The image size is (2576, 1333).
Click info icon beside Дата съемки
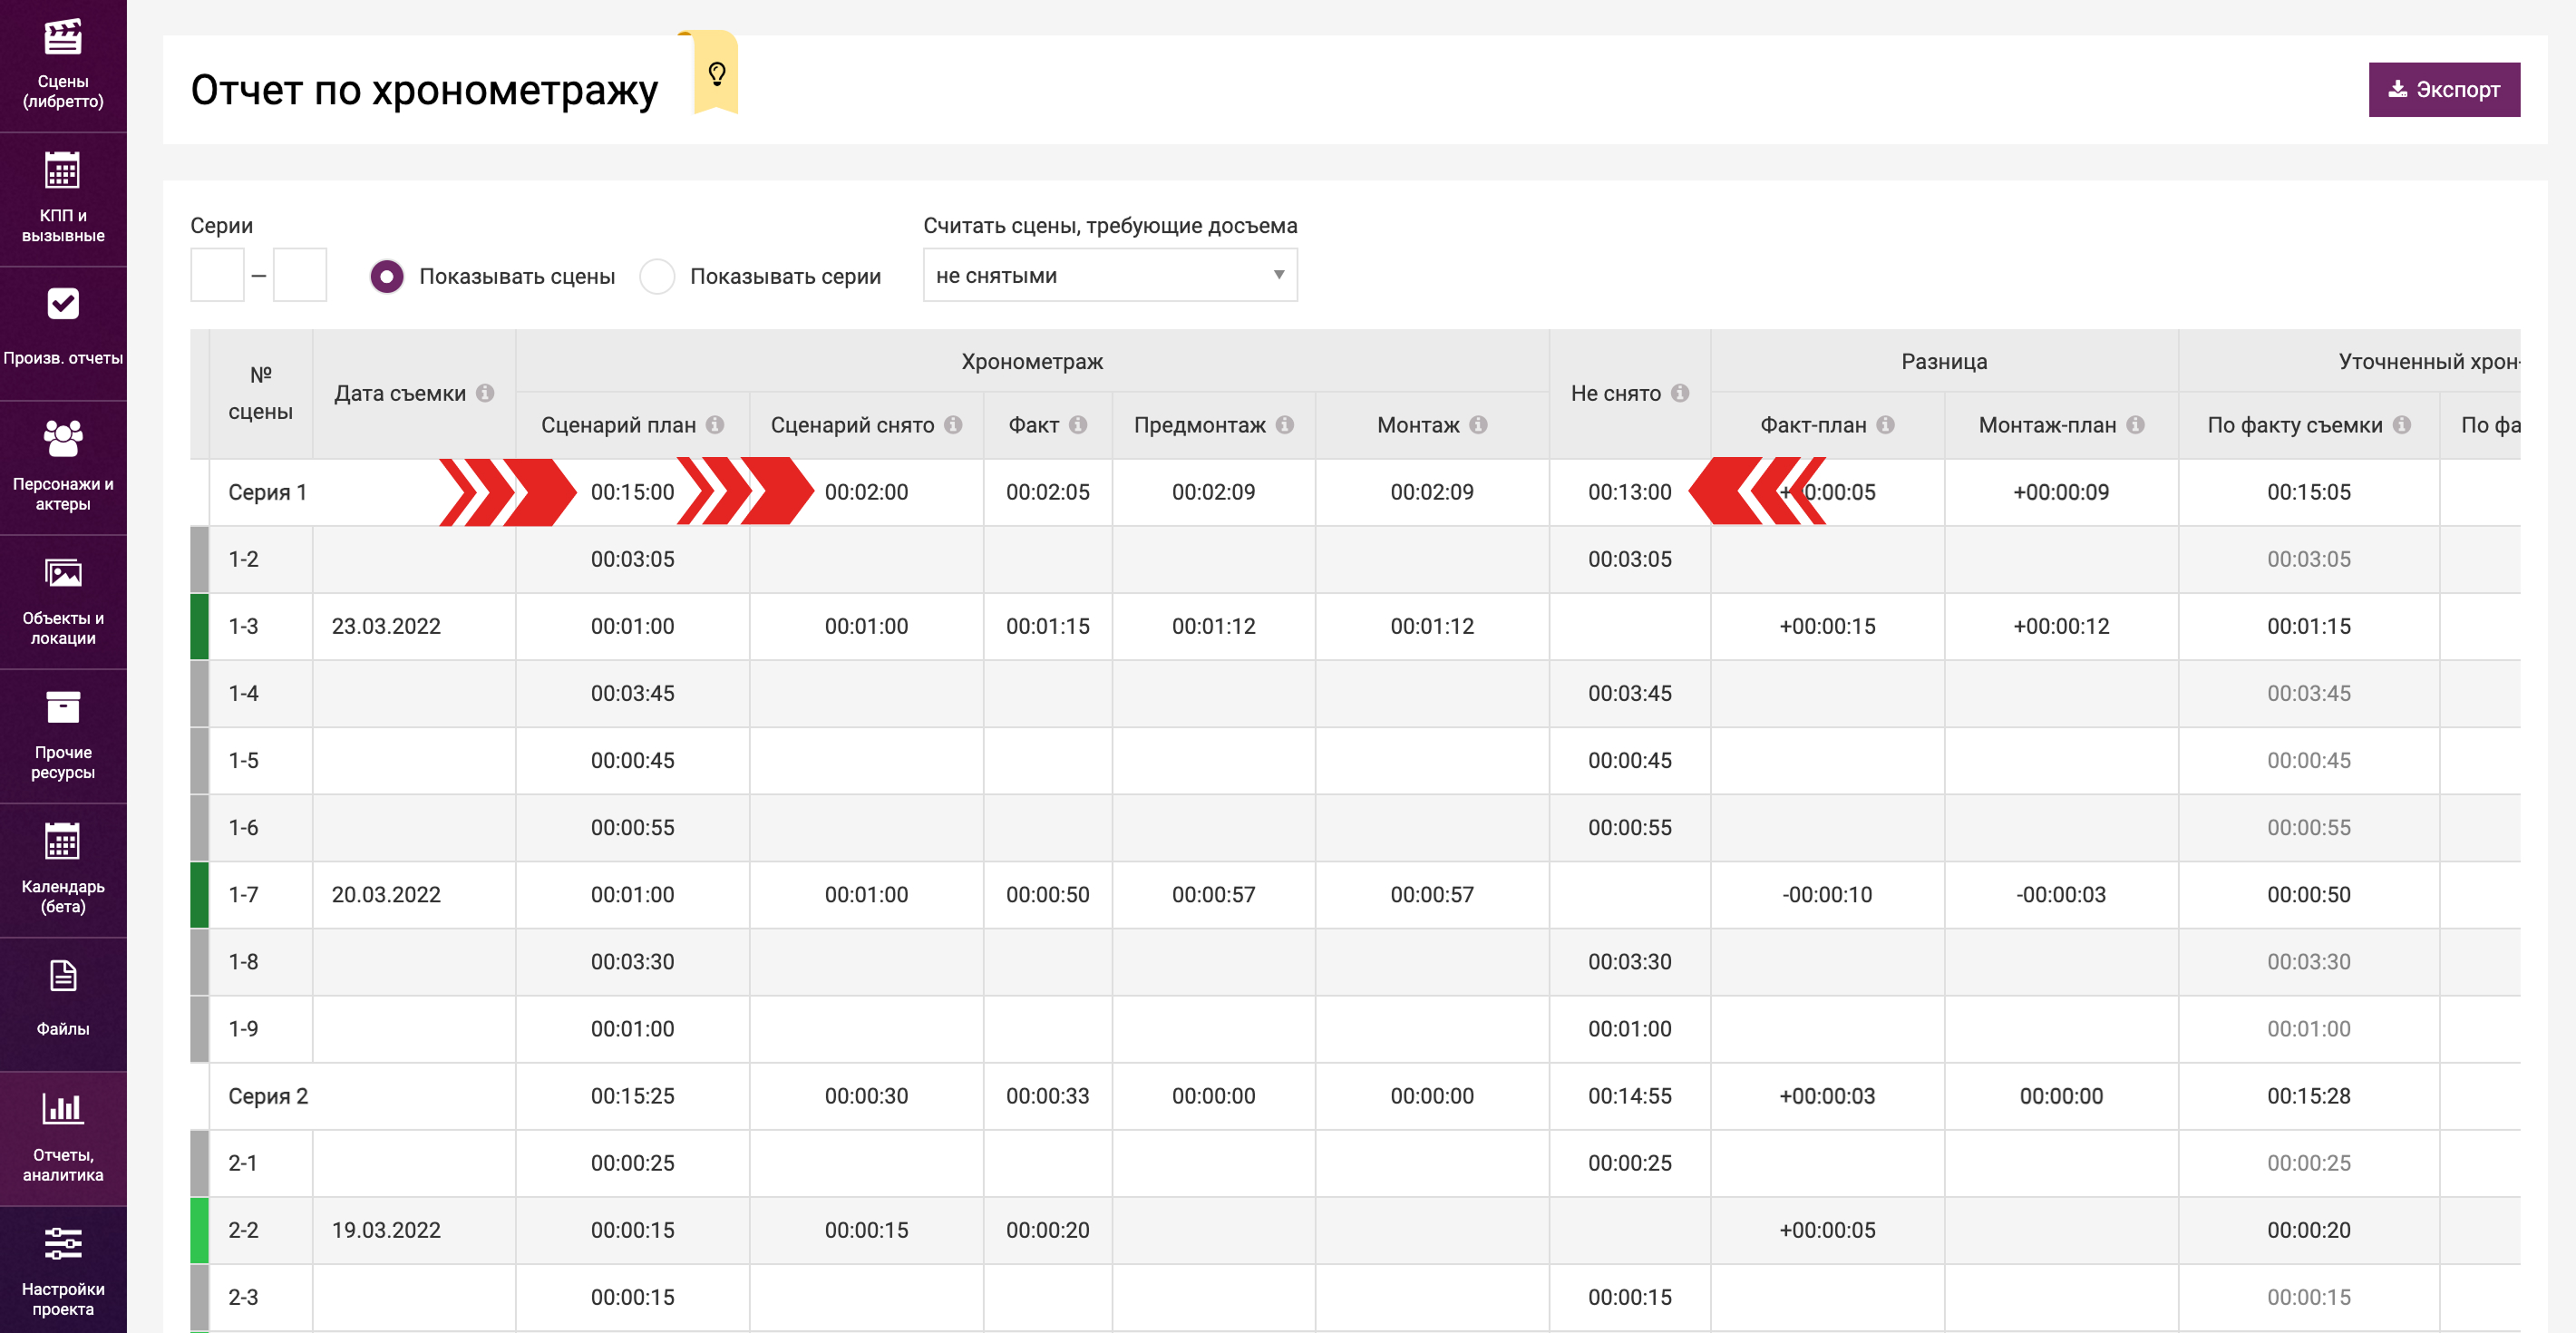coord(485,393)
